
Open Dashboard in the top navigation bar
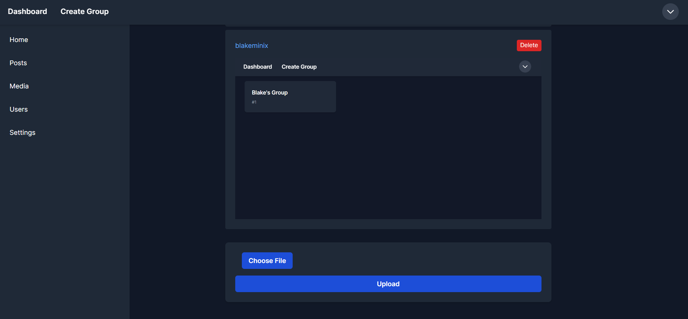[27, 11]
